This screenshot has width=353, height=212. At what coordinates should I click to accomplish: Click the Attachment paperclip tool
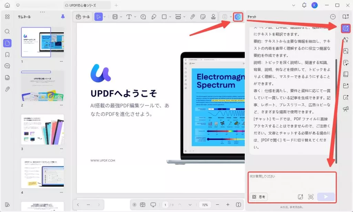coord(193,17)
